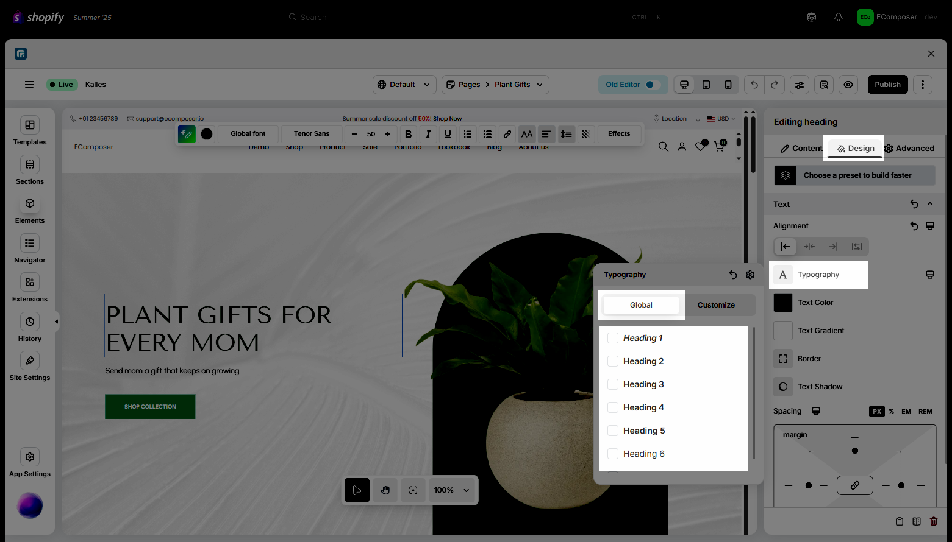Toggle linked margin values

[855, 485]
